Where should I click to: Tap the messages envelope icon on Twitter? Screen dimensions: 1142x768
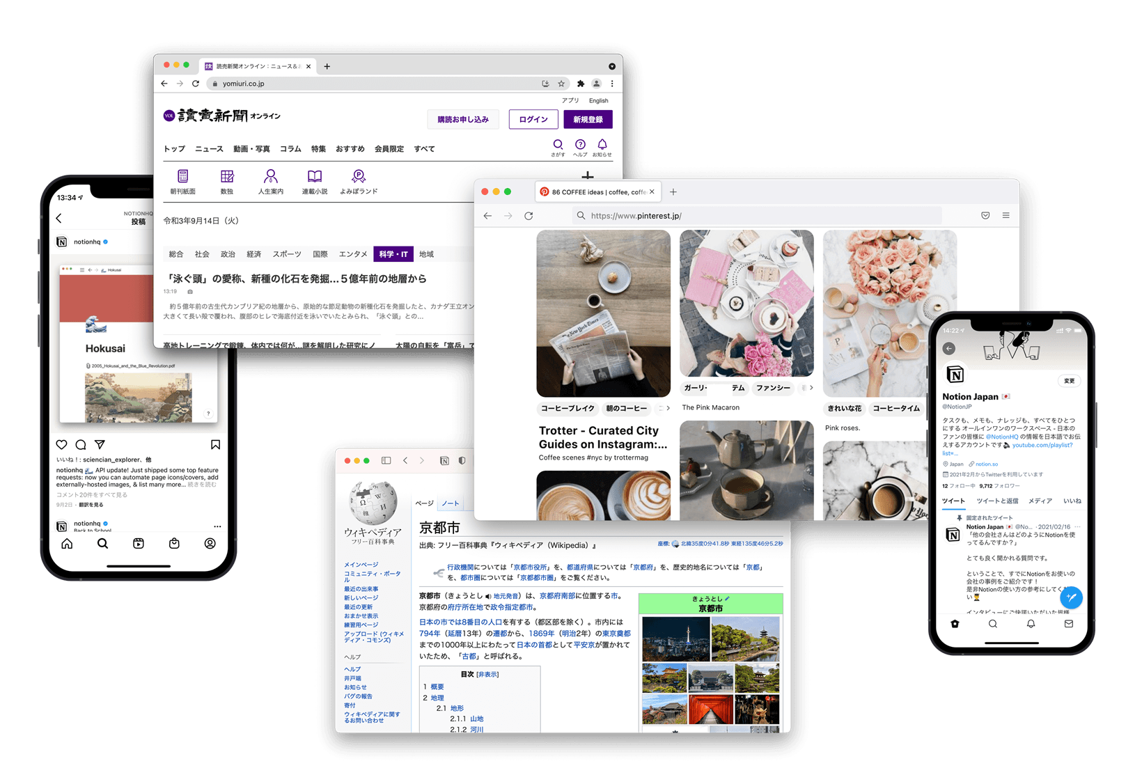point(1068,624)
